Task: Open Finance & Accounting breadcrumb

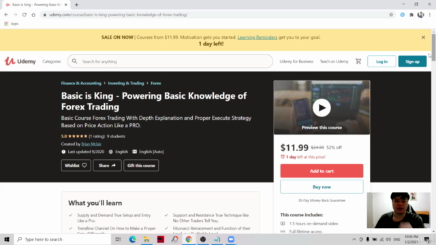Action: pos(81,83)
